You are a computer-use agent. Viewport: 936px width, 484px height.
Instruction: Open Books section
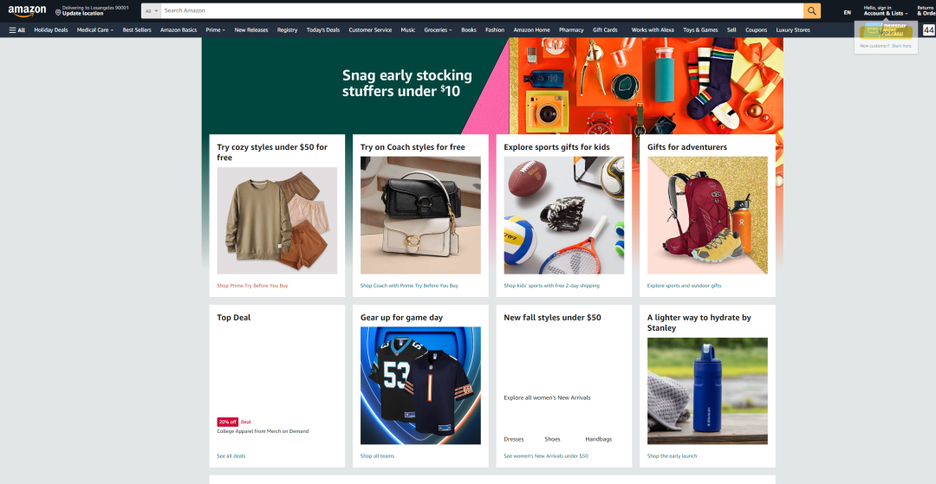point(469,29)
